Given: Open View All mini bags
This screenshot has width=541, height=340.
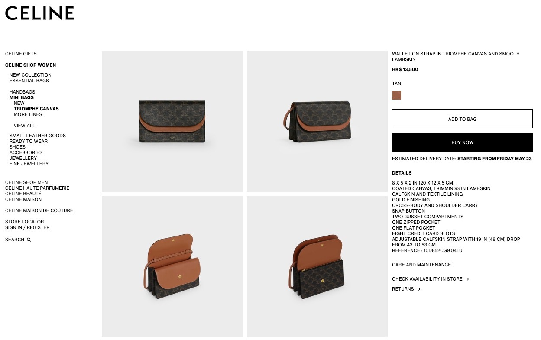Looking at the screenshot, I should [x=25, y=126].
